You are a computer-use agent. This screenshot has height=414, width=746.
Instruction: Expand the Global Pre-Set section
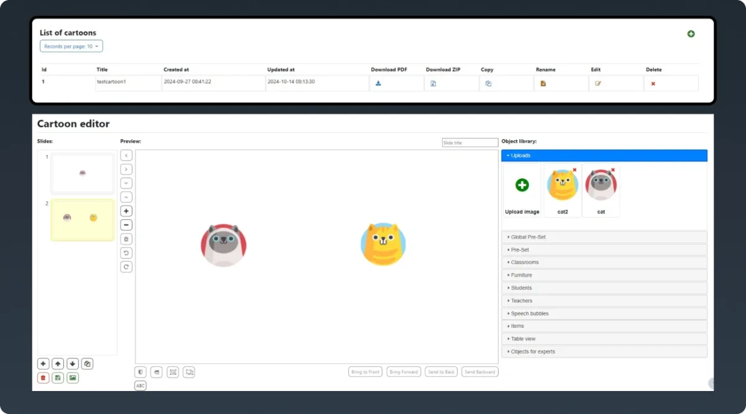[x=604, y=237]
